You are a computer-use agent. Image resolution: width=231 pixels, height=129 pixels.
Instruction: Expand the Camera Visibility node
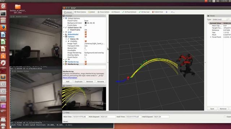tap(66, 41)
